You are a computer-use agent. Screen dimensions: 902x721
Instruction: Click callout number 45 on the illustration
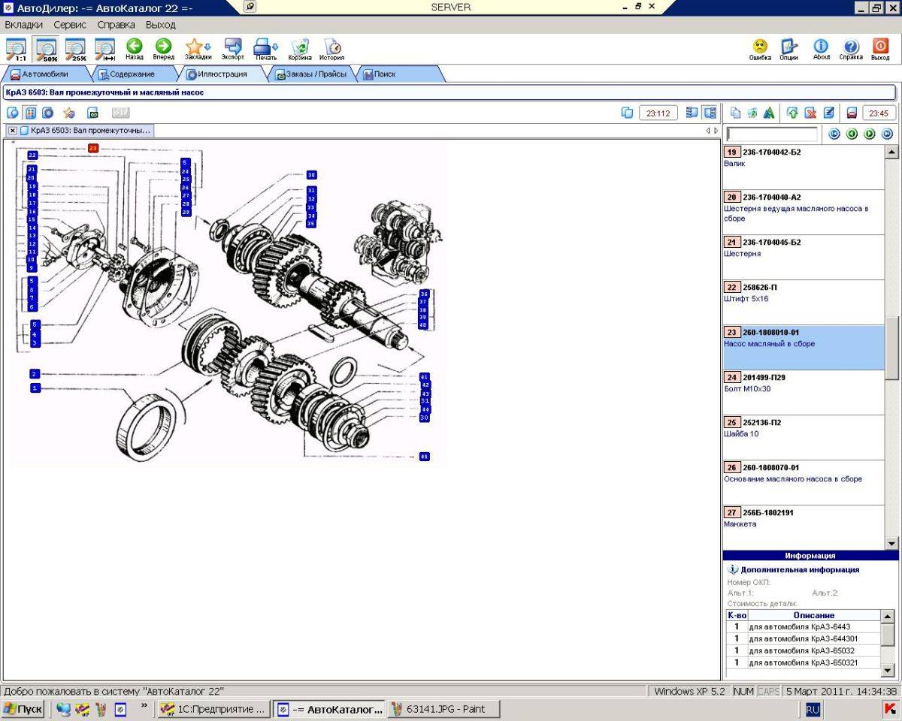coord(425,457)
